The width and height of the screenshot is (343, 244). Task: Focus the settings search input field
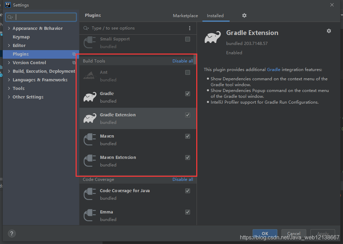[41, 17]
